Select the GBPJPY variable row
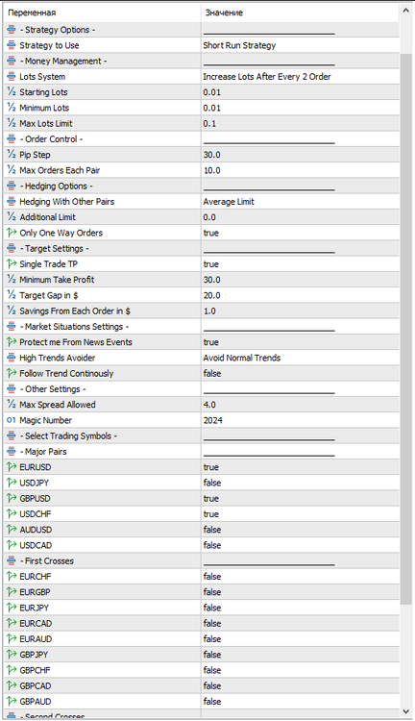Viewport: 415px width, 721px height. tap(202, 656)
